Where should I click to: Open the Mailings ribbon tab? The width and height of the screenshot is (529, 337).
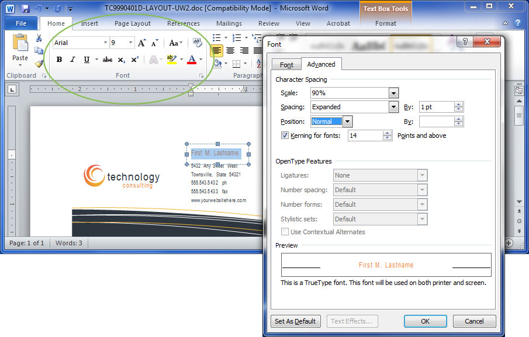point(229,23)
